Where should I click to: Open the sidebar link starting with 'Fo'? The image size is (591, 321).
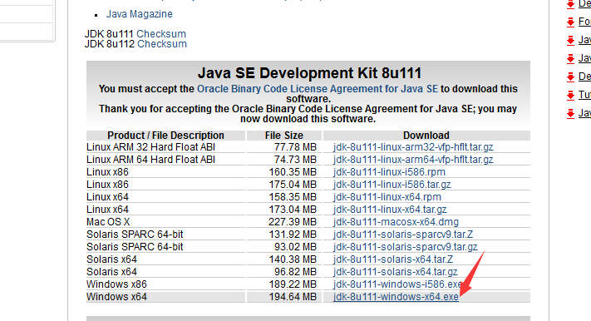[x=584, y=22]
